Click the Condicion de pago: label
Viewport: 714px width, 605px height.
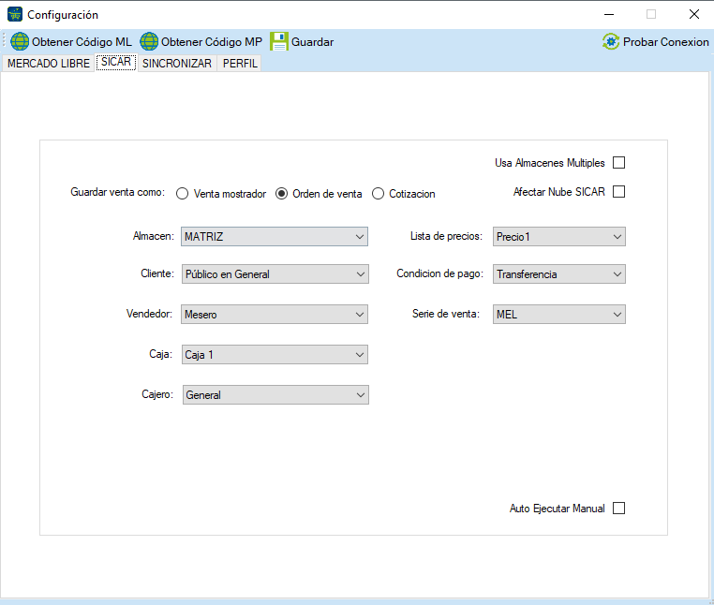(x=439, y=273)
